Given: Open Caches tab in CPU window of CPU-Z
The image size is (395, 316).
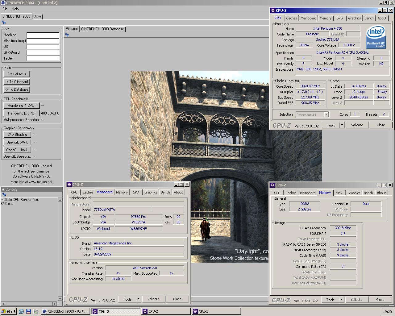Looking at the screenshot, I should pyautogui.click(x=291, y=18).
